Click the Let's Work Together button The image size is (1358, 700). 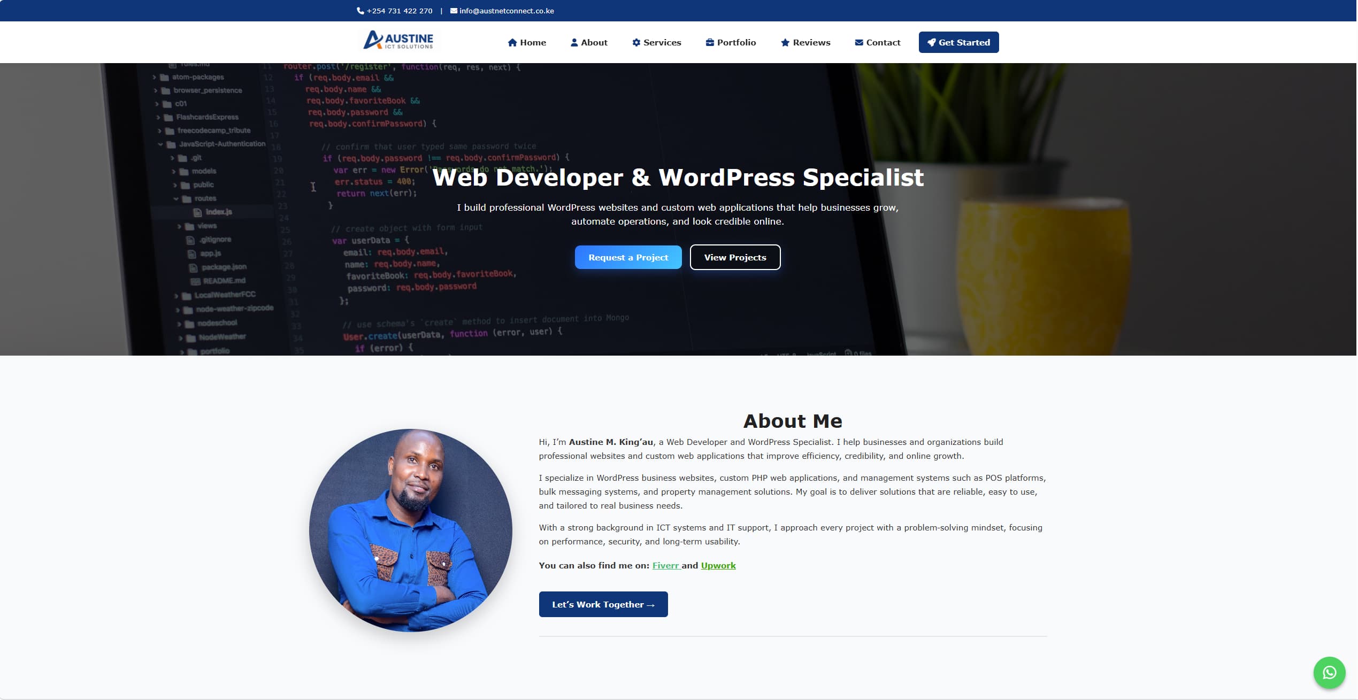click(603, 604)
